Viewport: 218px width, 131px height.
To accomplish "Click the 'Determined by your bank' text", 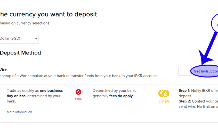I will click(x=115, y=91).
